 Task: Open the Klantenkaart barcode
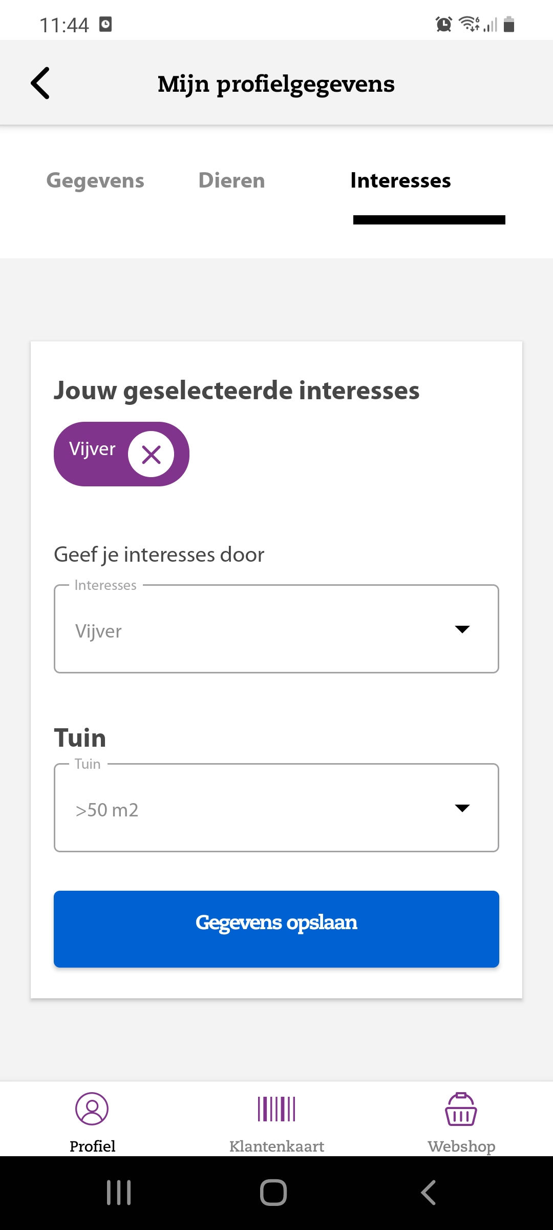276,1122
